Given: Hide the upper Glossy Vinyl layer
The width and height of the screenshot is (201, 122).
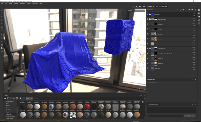Looking at the screenshot, I should click(x=148, y=24).
